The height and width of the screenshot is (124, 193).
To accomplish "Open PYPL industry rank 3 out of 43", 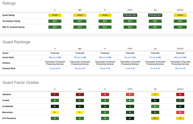I will [x=130, y=68].
